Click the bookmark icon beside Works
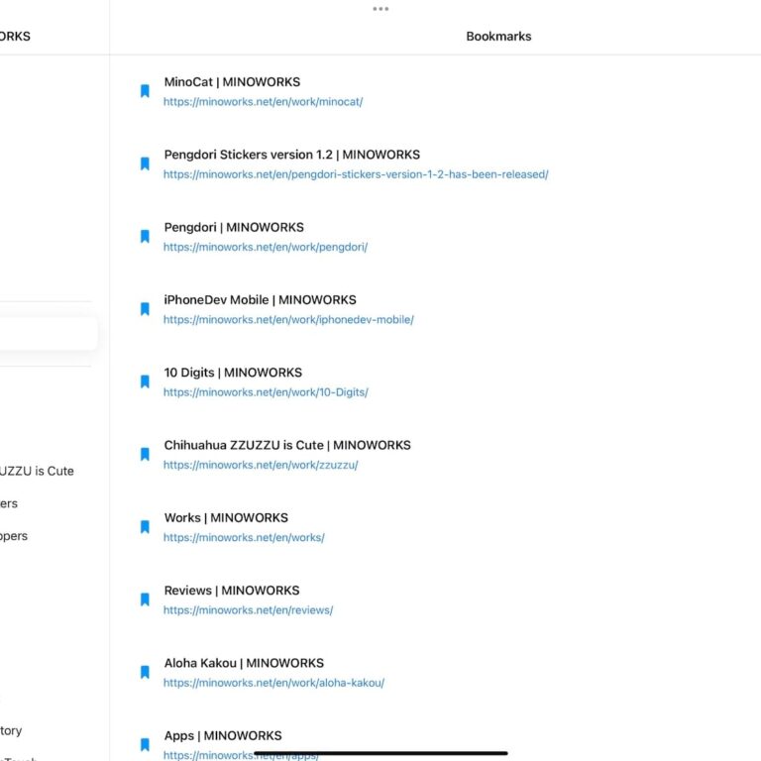761x761 pixels. [x=145, y=527]
